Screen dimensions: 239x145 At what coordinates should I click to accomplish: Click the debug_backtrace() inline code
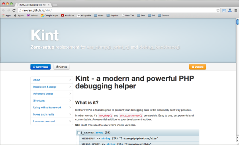pyautogui.click(x=131, y=116)
